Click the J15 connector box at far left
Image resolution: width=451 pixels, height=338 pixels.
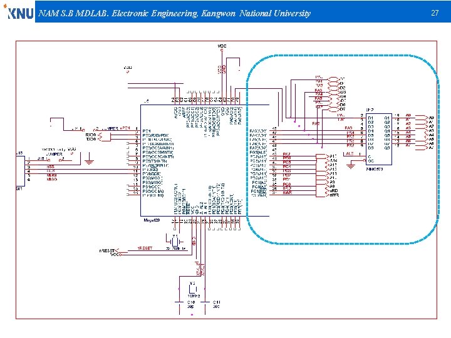click(x=21, y=171)
